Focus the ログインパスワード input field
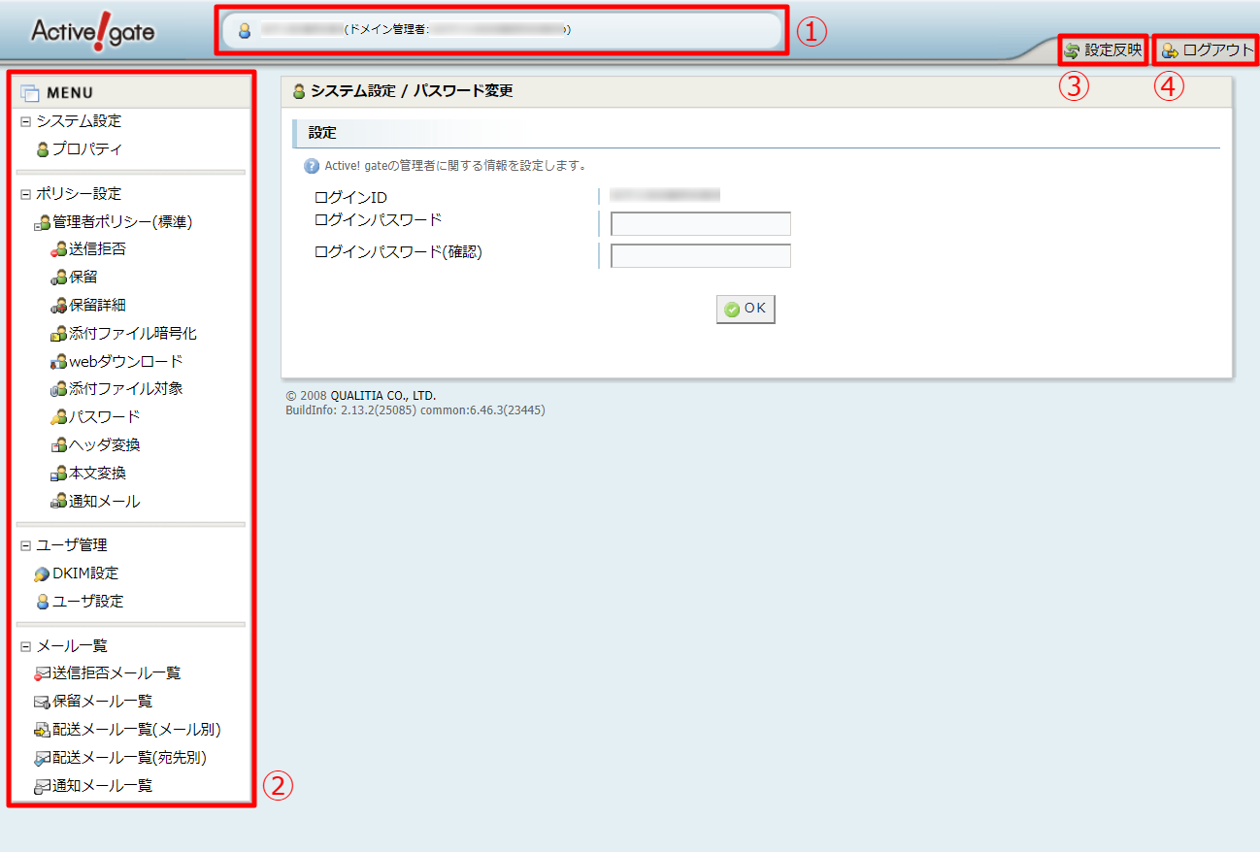This screenshot has height=852, width=1260. pyautogui.click(x=700, y=224)
